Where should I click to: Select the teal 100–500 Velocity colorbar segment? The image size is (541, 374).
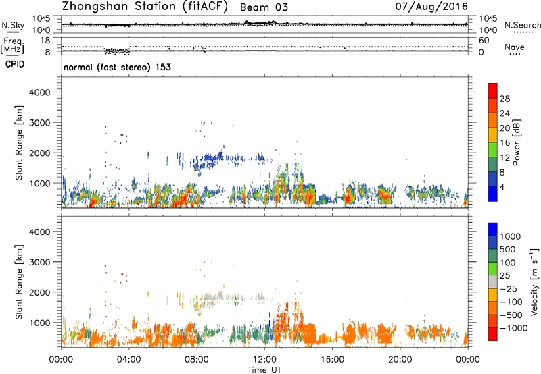(493, 256)
